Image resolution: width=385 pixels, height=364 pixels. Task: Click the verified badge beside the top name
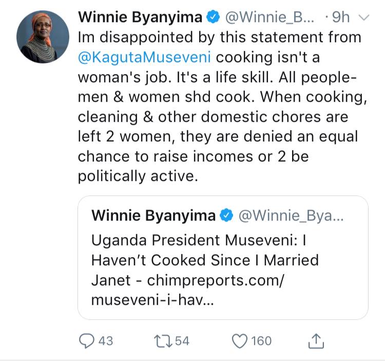[212, 17]
